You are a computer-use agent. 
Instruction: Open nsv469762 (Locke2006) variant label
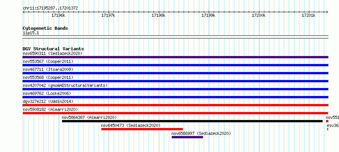tap(47, 93)
